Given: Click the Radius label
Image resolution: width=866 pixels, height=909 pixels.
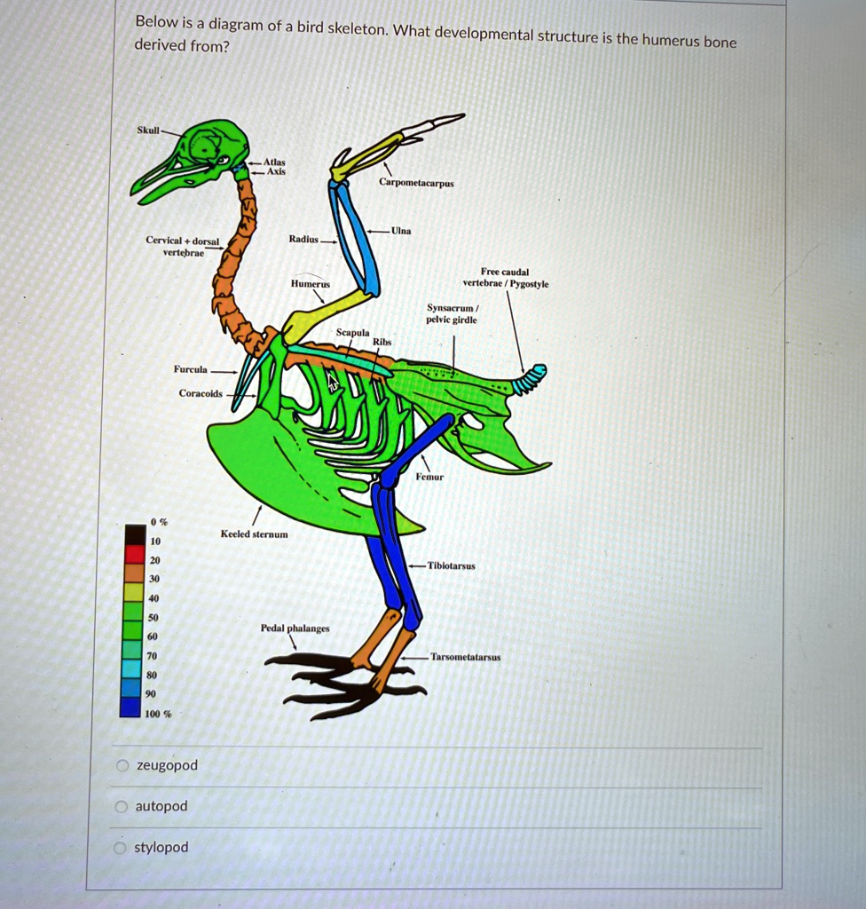Looking at the screenshot, I should 302,239.
